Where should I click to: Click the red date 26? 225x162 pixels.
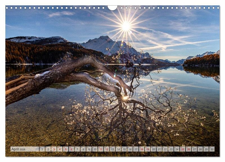tap(188, 149)
